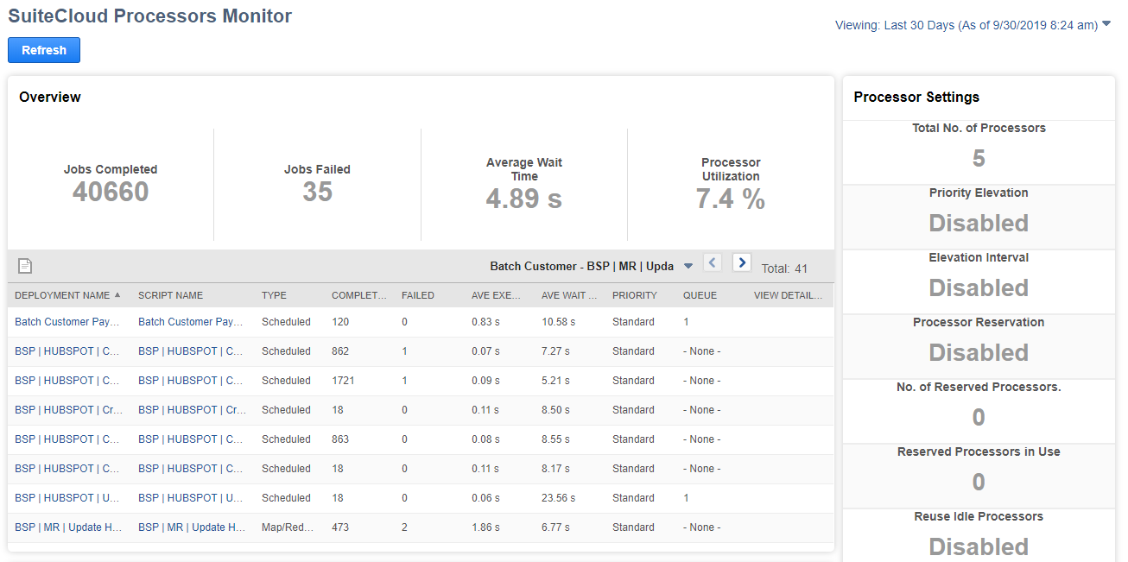Click the previous page arrow
The width and height of the screenshot is (1128, 562).
coord(713,262)
